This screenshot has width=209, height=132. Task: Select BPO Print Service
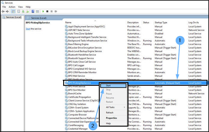tap(77, 86)
